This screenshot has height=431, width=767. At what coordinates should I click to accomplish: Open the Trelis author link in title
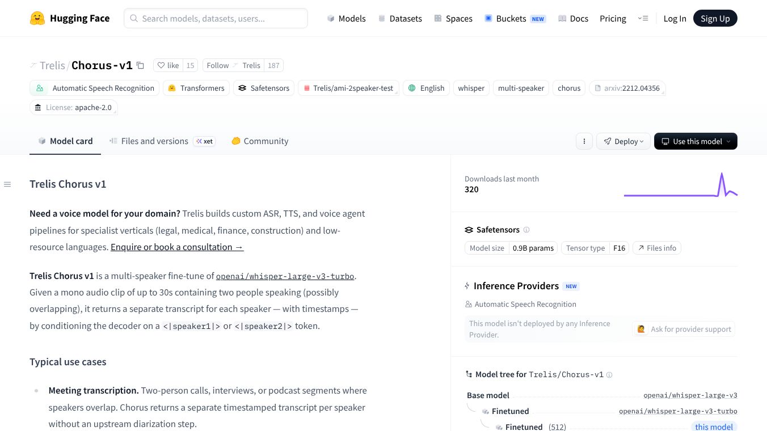[52, 65]
